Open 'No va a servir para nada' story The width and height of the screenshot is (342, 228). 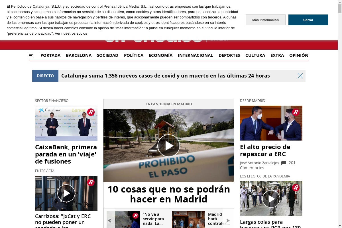click(x=153, y=219)
